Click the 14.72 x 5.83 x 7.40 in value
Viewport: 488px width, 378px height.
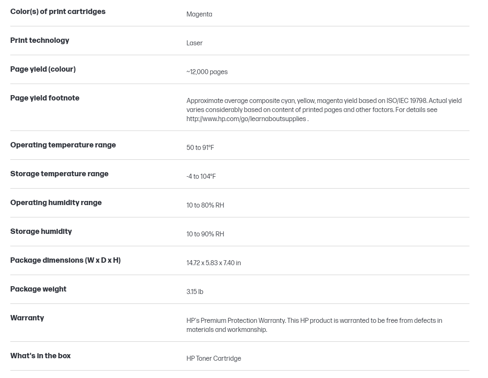213,263
